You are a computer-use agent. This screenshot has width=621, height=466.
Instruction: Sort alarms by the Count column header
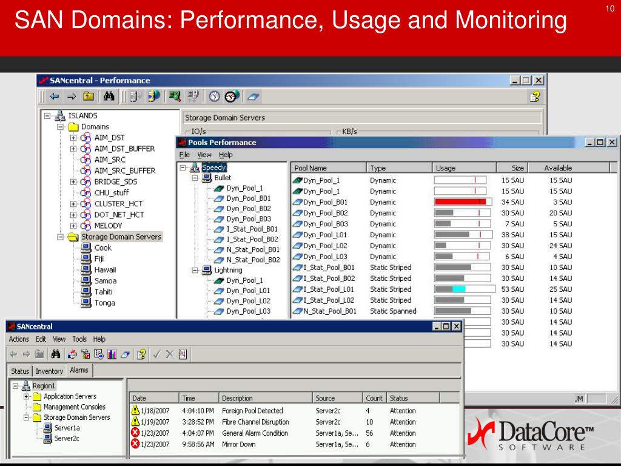pyautogui.click(x=374, y=398)
